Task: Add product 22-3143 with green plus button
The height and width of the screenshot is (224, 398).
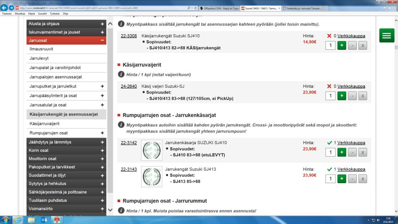Action: (342, 179)
